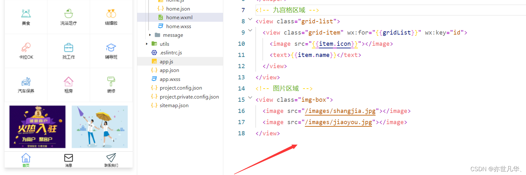This screenshot has width=526, height=175.
Task: Open the message folder
Action: point(173,35)
